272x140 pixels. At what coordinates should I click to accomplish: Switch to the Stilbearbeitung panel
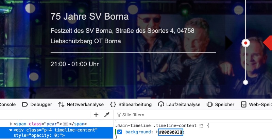click(x=131, y=104)
